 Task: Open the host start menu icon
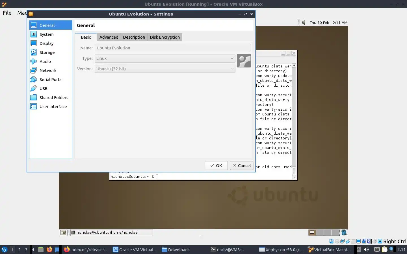(x=5, y=249)
